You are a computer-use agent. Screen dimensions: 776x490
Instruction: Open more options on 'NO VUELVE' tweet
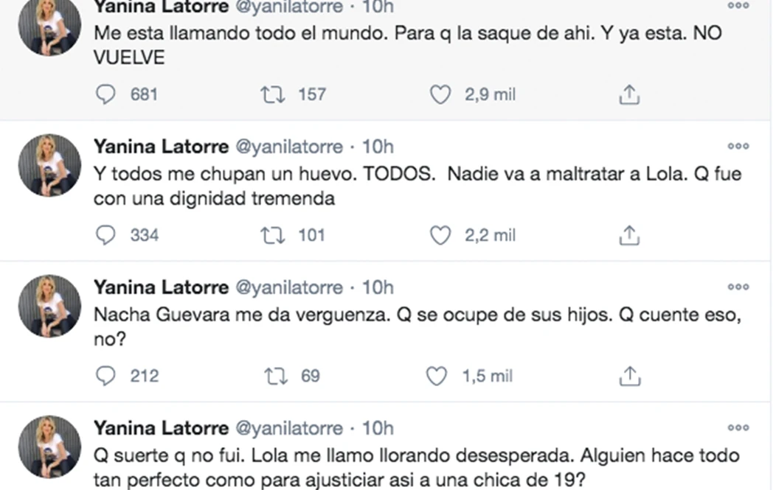tap(738, 6)
